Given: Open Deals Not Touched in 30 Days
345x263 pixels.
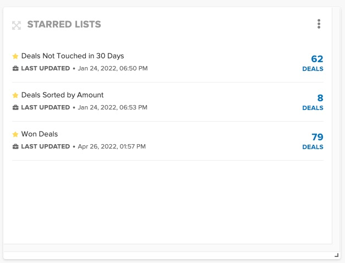Looking at the screenshot, I should (73, 56).
